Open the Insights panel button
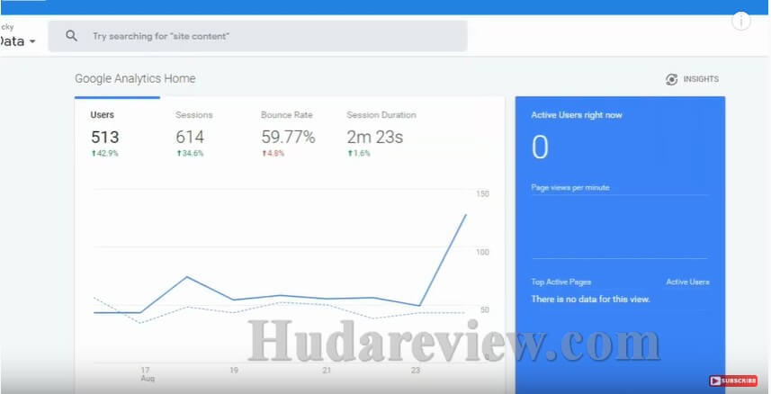The height and width of the screenshot is (394, 771). [692, 79]
